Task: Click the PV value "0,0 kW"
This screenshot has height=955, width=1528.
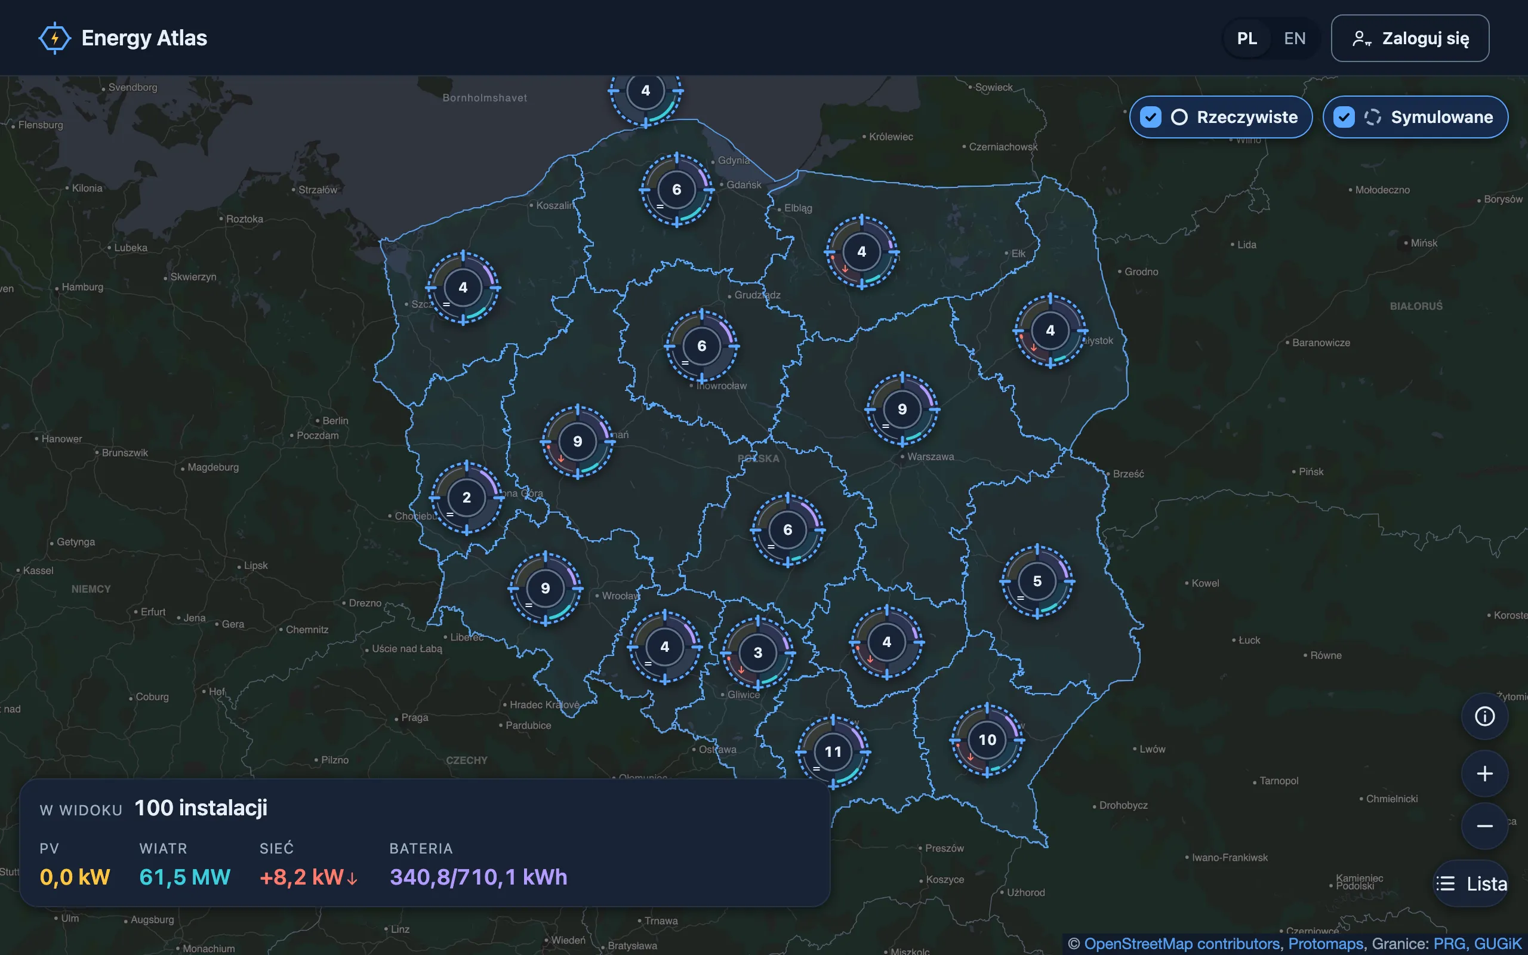Action: click(x=75, y=877)
